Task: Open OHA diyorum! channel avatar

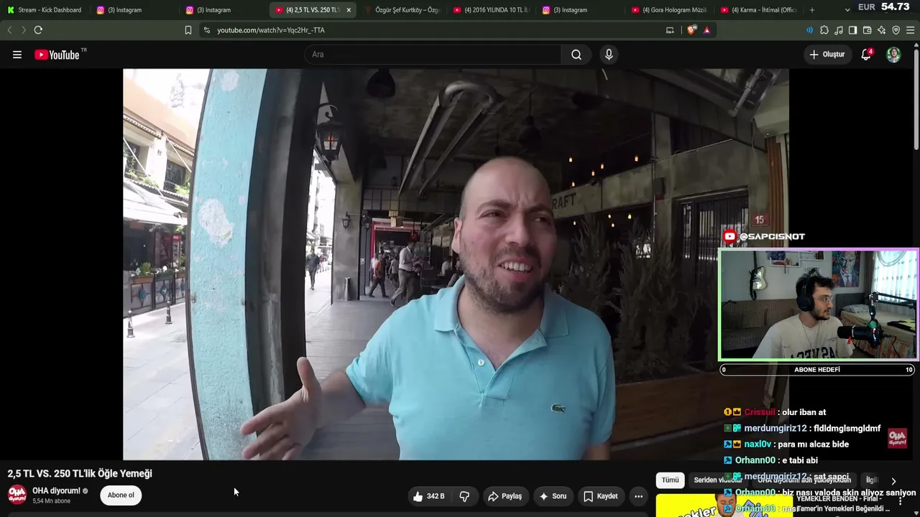Action: (x=17, y=495)
